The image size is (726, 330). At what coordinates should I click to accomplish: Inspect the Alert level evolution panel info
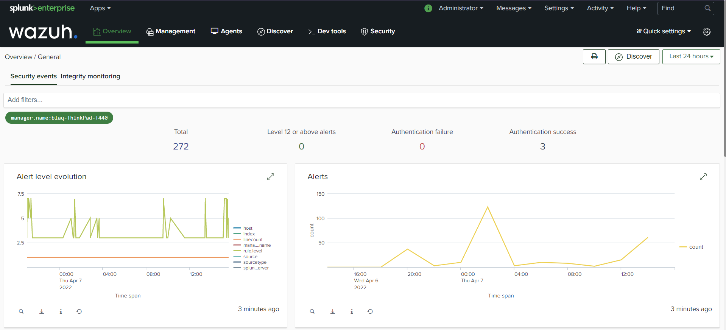[61, 311]
